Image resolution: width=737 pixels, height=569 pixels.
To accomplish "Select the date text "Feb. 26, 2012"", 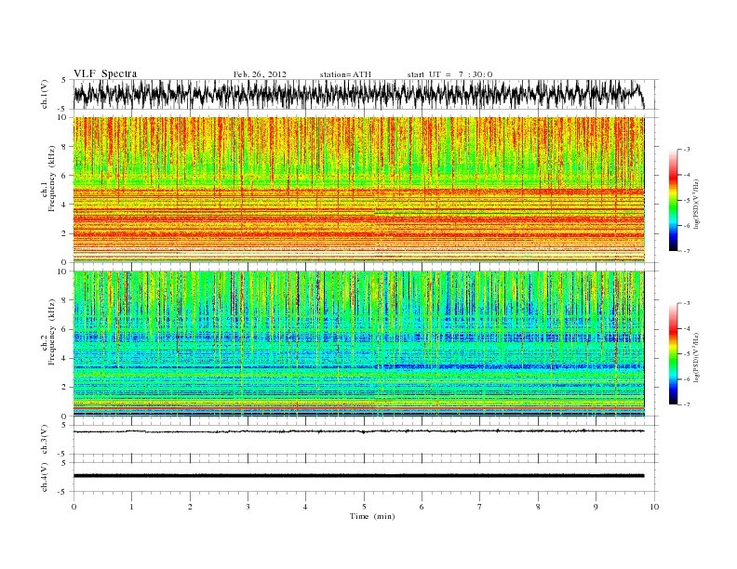I will [260, 74].
